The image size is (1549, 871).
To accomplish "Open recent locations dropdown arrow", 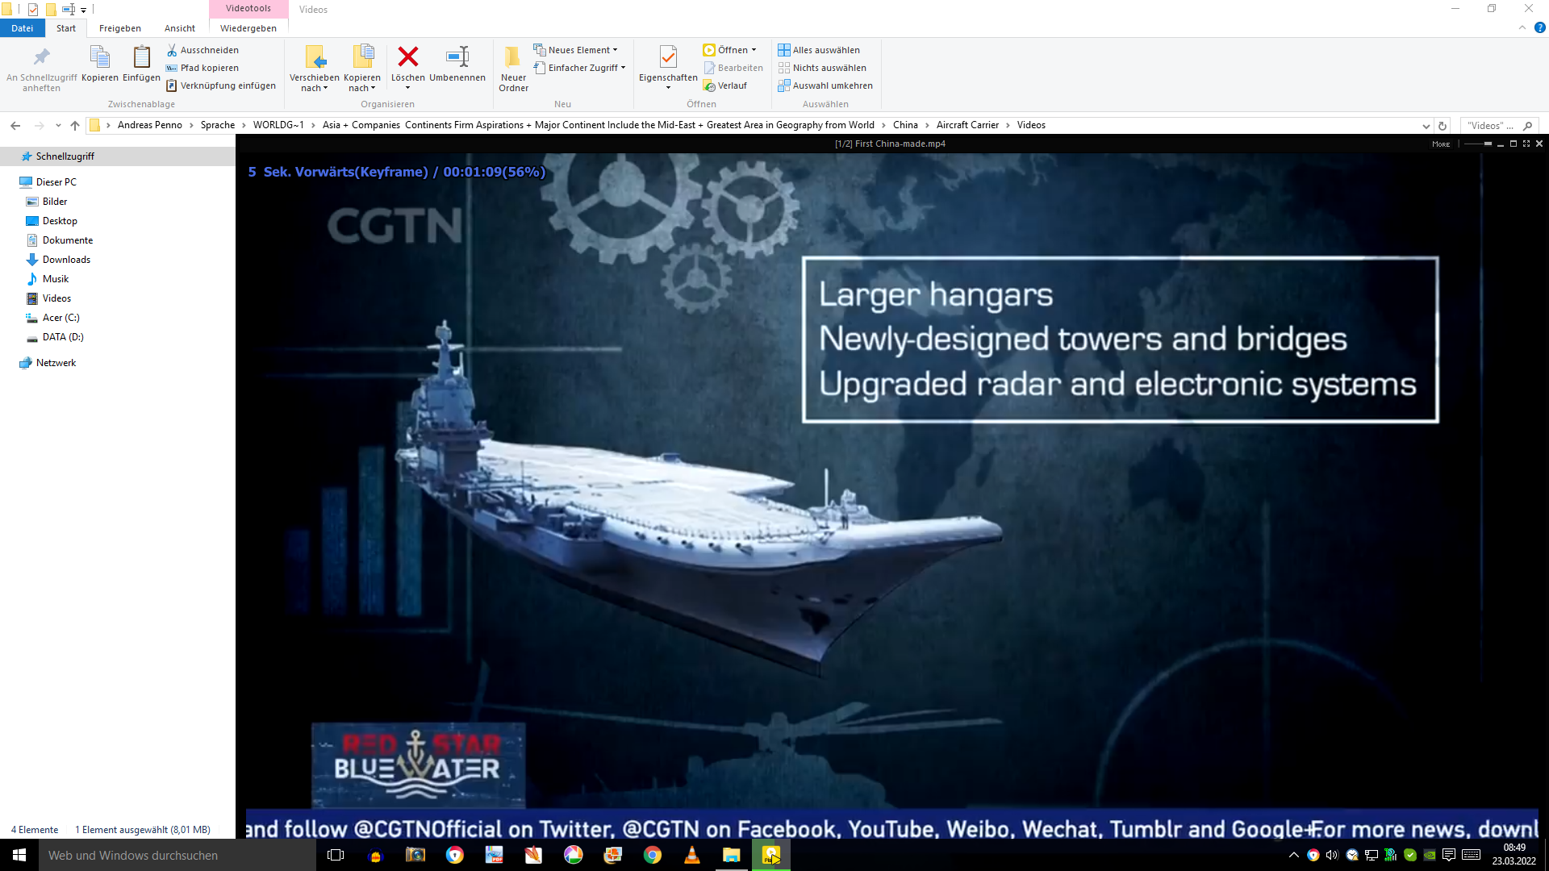I will click(58, 125).
